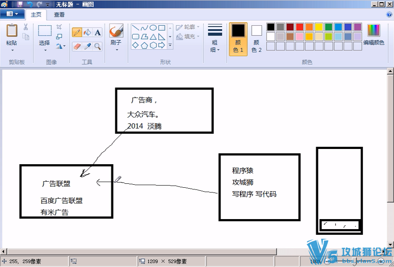Click the Crop icon
Image resolution: width=394 pixels, height=267 pixels.
tap(59, 27)
